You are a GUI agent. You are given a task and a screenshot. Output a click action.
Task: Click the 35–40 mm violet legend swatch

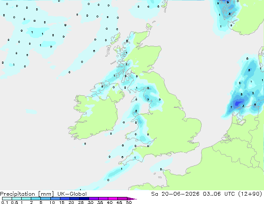click(103, 199)
